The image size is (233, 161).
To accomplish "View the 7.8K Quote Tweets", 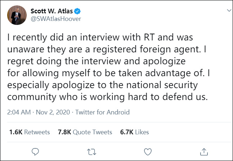I will tap(85, 132).
